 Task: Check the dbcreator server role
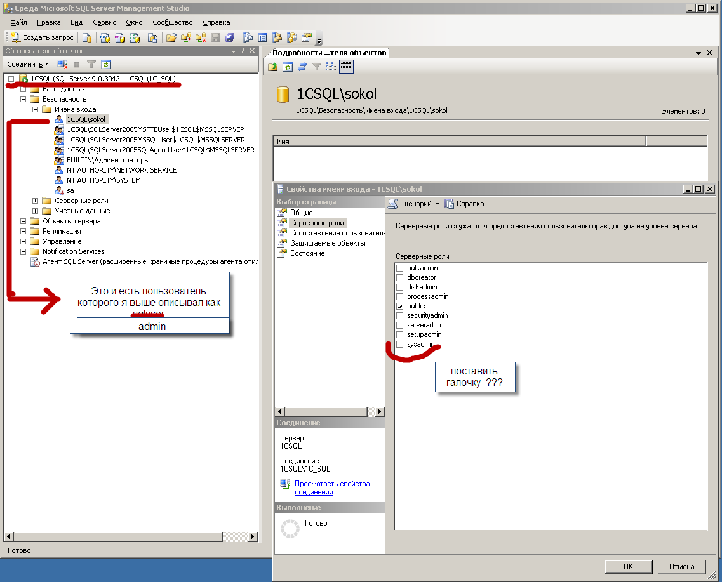[399, 278]
